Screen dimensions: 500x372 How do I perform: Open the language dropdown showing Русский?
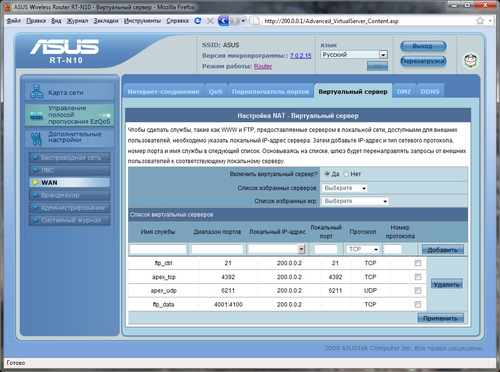(354, 55)
